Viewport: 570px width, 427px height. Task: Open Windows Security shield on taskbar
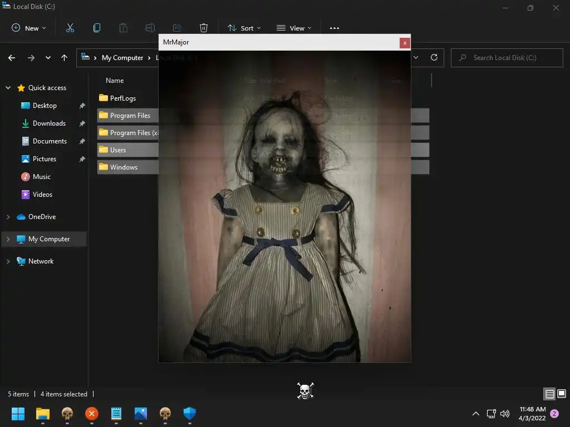[190, 413]
